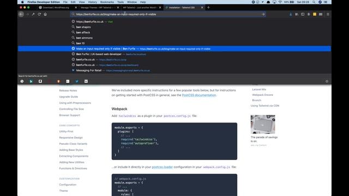Open the Tools menu
Screen dimensions: 349x196
pos(121,2)
